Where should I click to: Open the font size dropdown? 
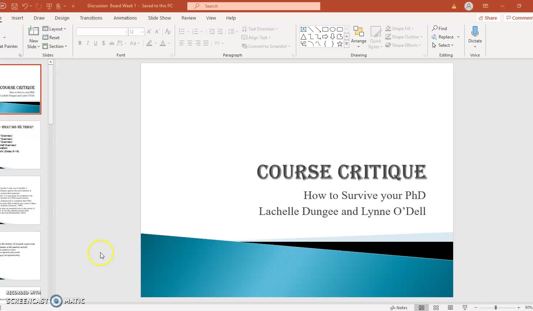click(142, 32)
